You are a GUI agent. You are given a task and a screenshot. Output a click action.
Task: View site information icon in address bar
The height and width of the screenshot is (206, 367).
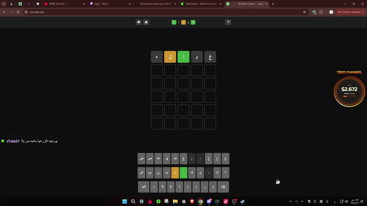26,12
